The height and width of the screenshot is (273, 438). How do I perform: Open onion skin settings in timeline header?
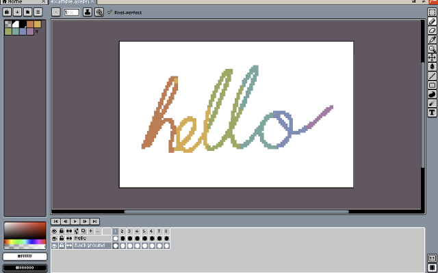(x=76, y=231)
